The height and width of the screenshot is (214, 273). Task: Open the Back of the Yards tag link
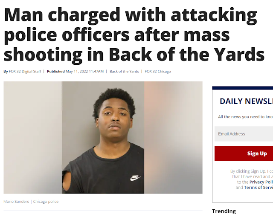click(124, 71)
